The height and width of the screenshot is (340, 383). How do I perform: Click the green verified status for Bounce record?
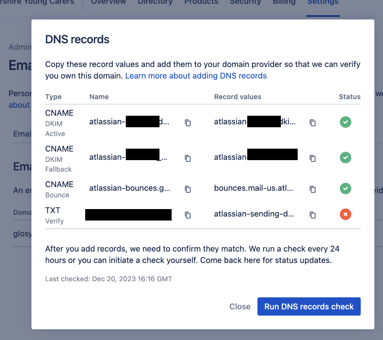click(x=345, y=188)
